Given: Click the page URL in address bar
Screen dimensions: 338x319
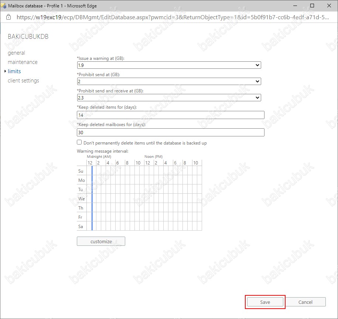Looking at the screenshot, I should pos(173,17).
